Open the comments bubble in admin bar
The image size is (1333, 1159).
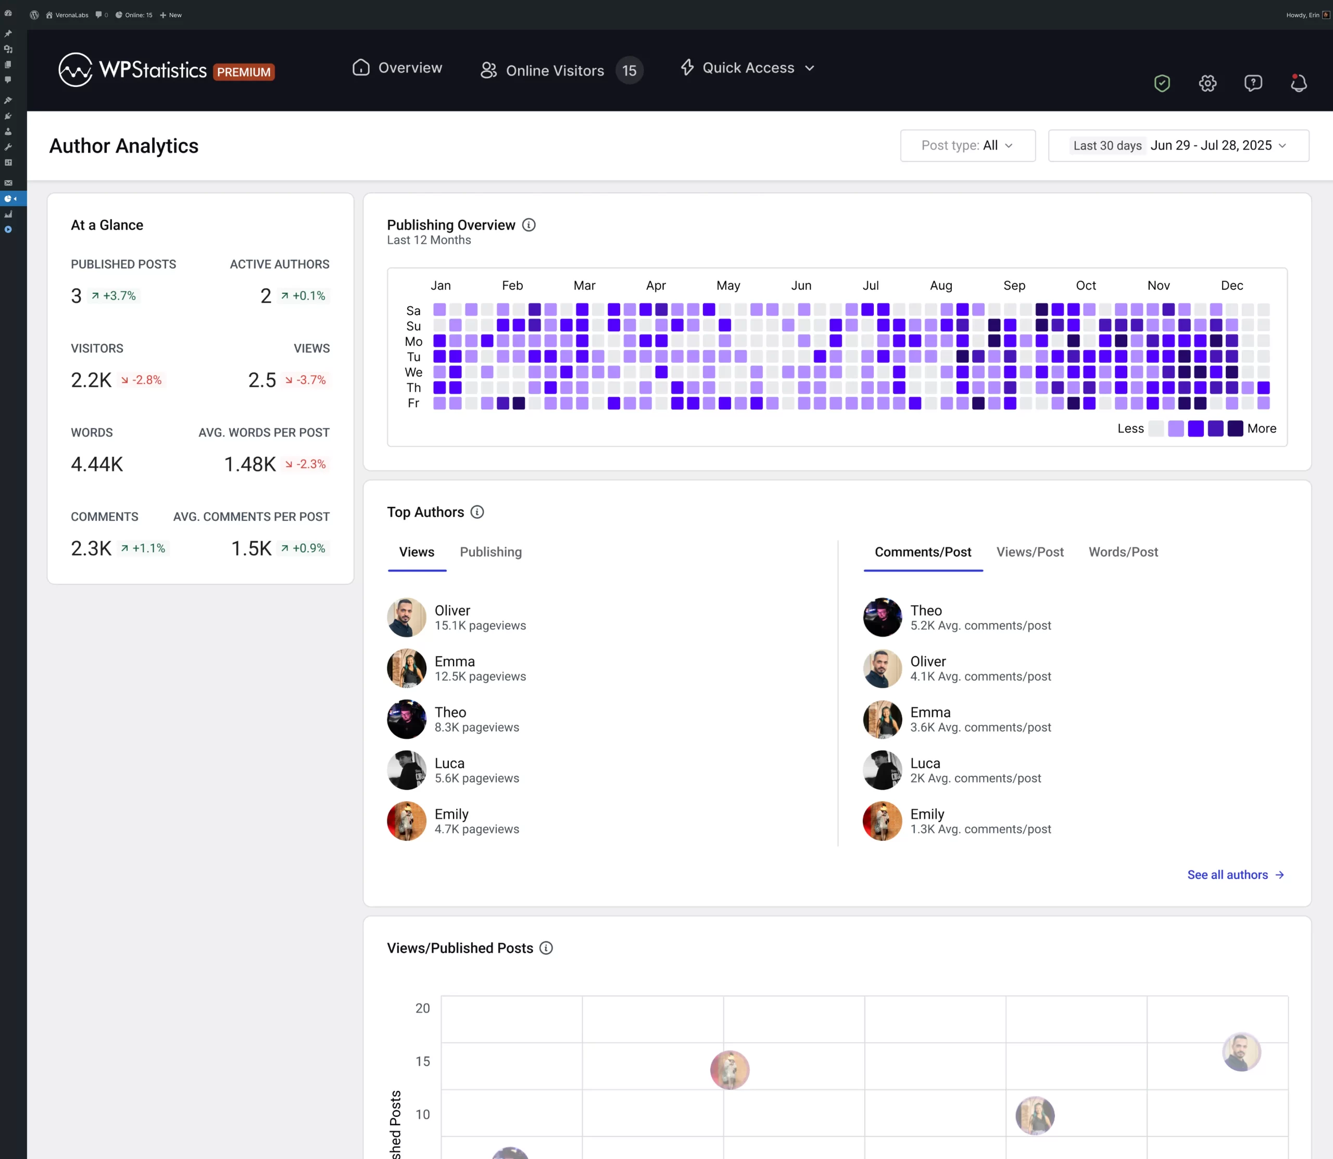102,15
